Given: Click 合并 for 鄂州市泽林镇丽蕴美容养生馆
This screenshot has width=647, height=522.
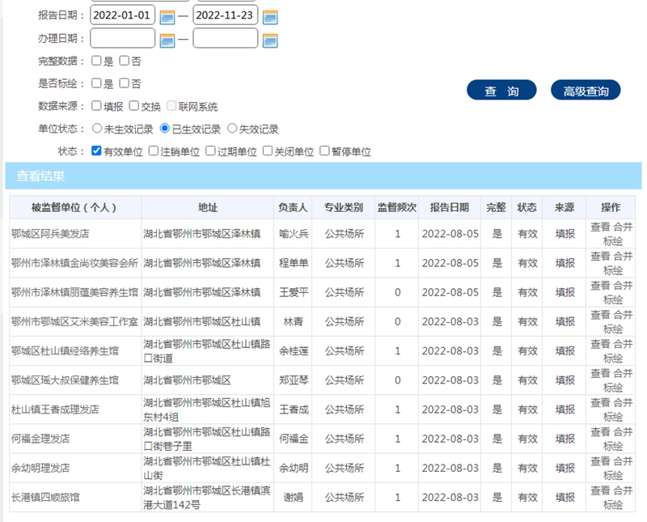Looking at the screenshot, I should pyautogui.click(x=623, y=286).
